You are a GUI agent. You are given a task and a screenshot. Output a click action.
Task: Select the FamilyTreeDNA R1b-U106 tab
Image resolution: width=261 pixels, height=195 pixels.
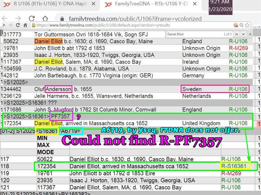click(x=152, y=5)
